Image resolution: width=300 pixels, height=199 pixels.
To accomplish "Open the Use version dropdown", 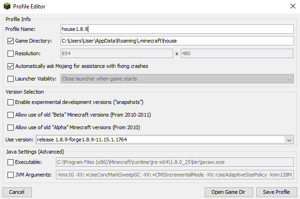I will 289,140.
